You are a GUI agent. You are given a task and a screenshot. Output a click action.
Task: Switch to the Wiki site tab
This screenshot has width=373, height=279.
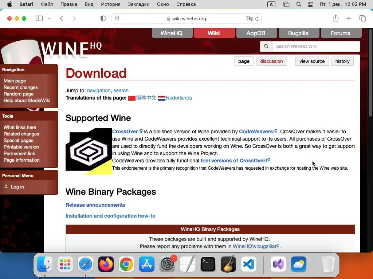(213, 33)
